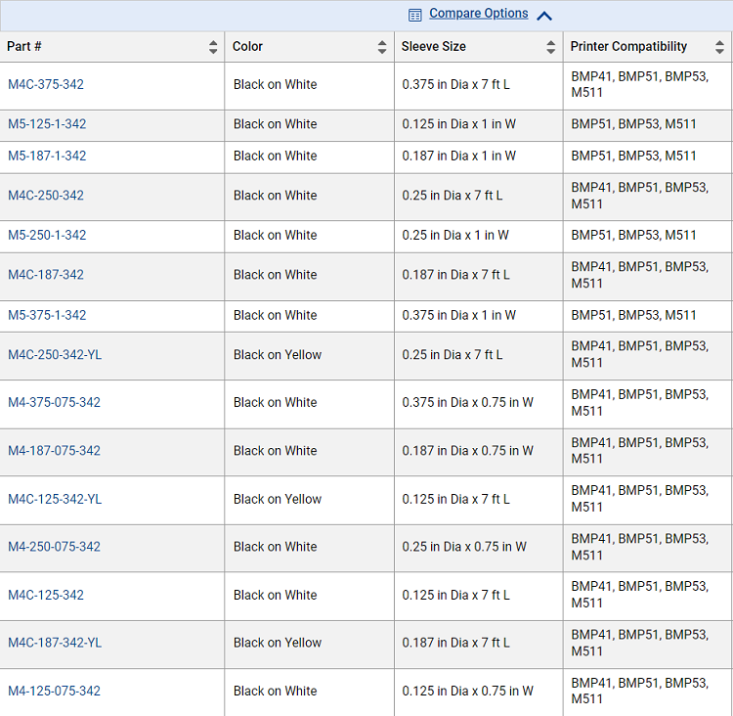Open part M4-187-075-342
The image size is (733, 716).
pos(54,451)
